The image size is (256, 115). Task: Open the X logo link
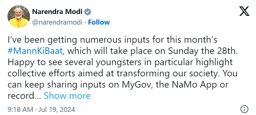click(244, 11)
